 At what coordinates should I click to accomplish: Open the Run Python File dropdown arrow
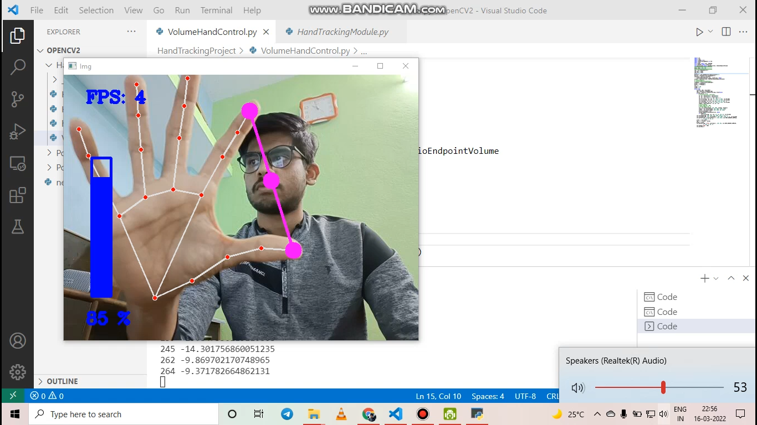pyautogui.click(x=710, y=32)
